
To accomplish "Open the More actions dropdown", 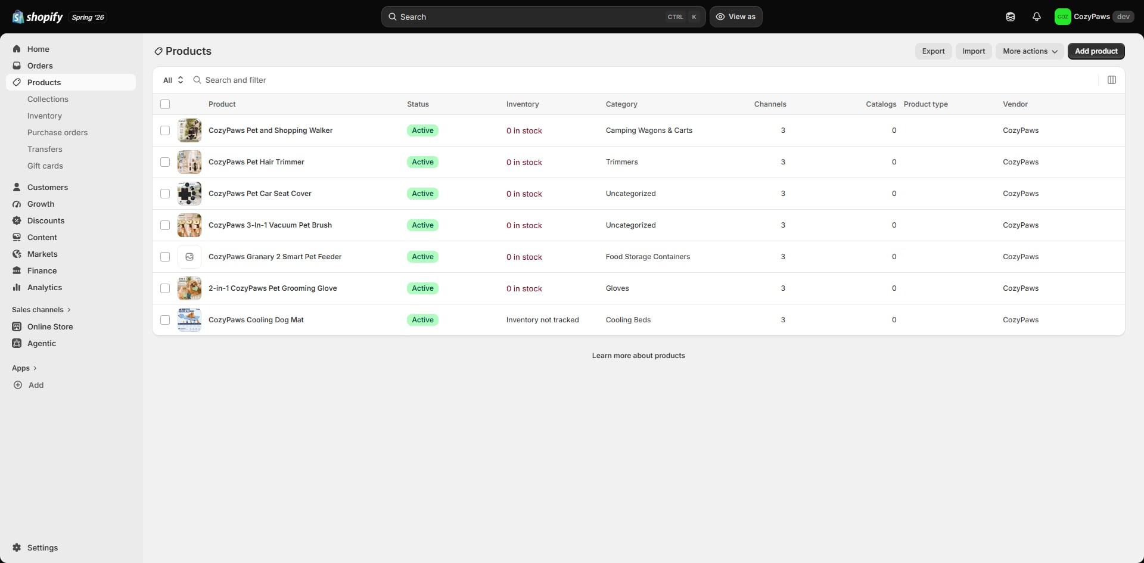I will [x=1030, y=51].
